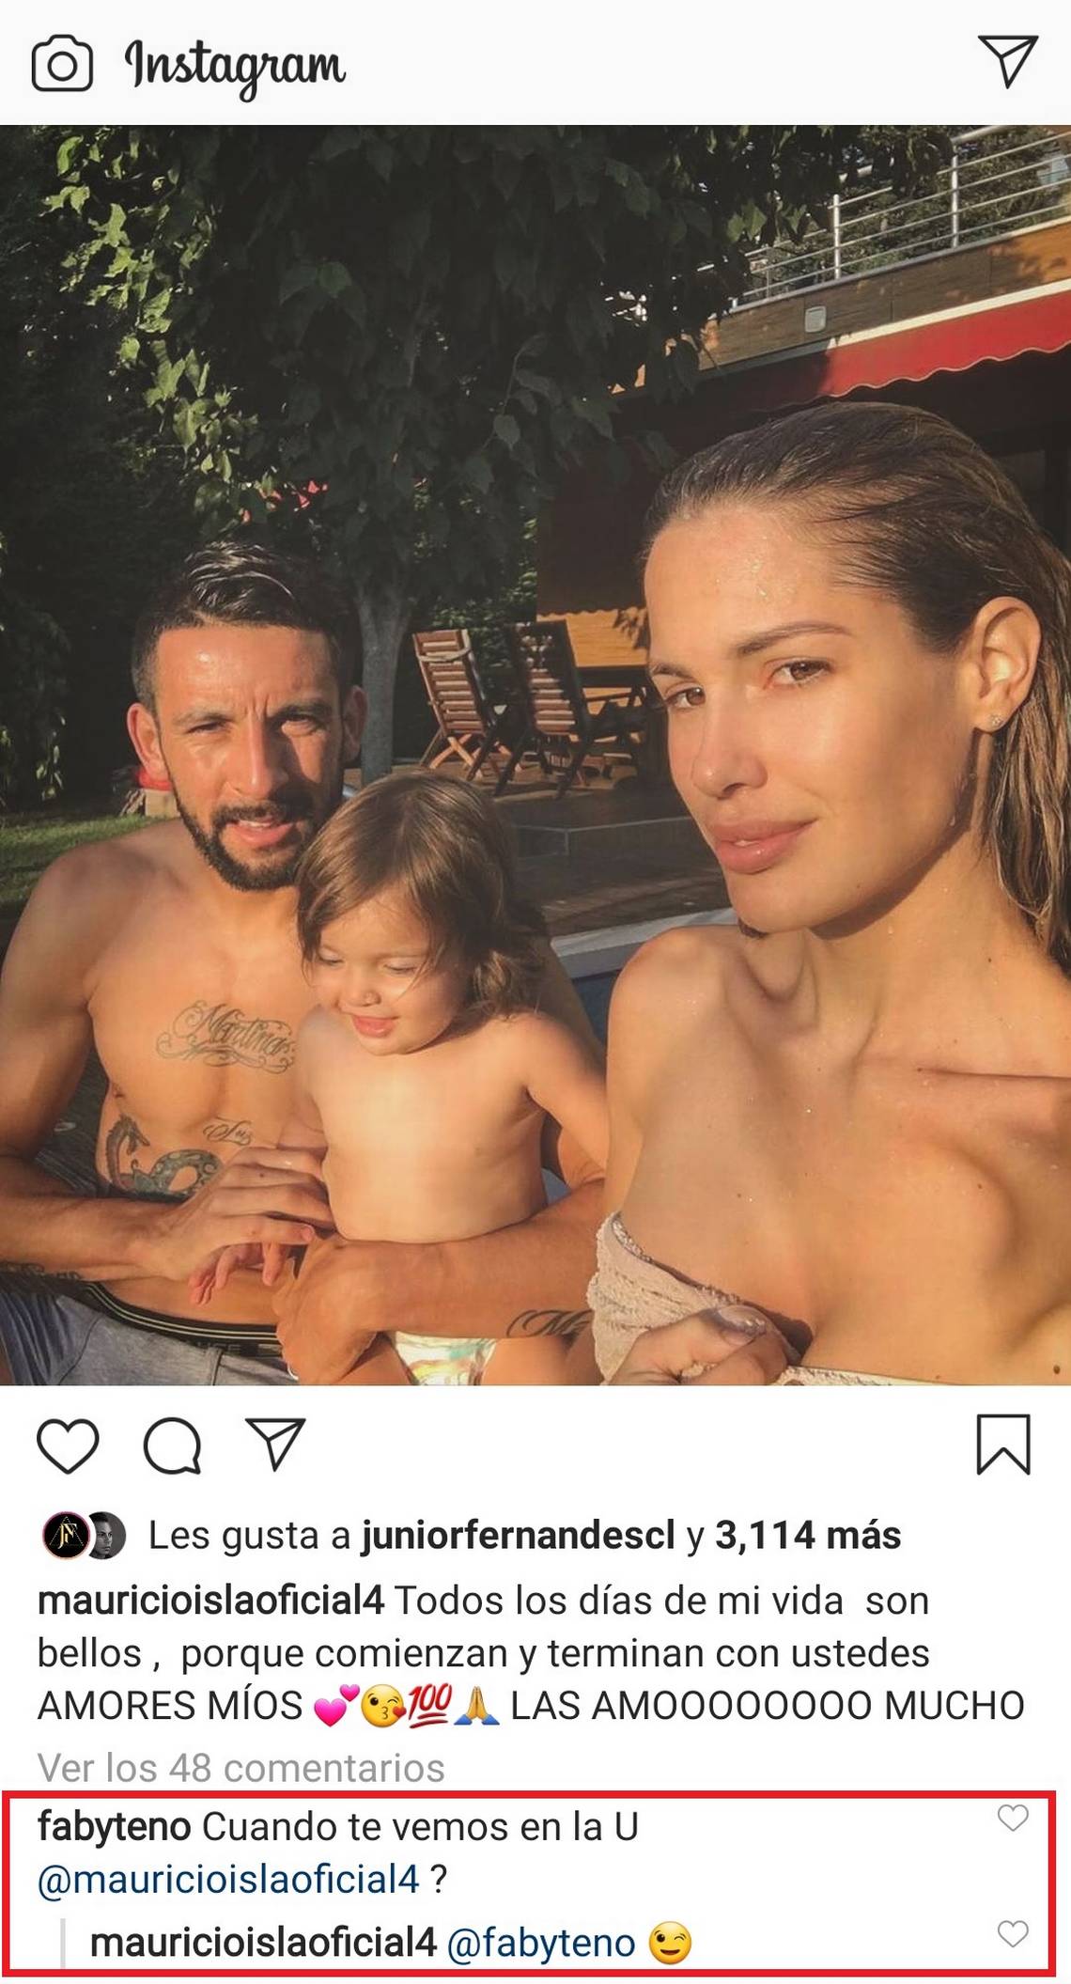Tap the Instagram logo text
1071x1984 pixels.
[x=235, y=68]
